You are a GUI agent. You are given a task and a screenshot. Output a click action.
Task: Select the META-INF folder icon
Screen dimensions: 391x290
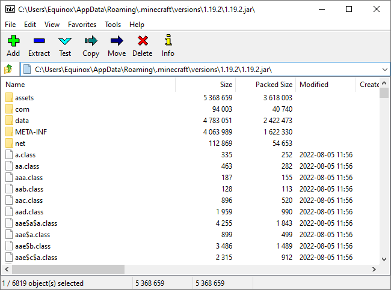tap(9, 132)
